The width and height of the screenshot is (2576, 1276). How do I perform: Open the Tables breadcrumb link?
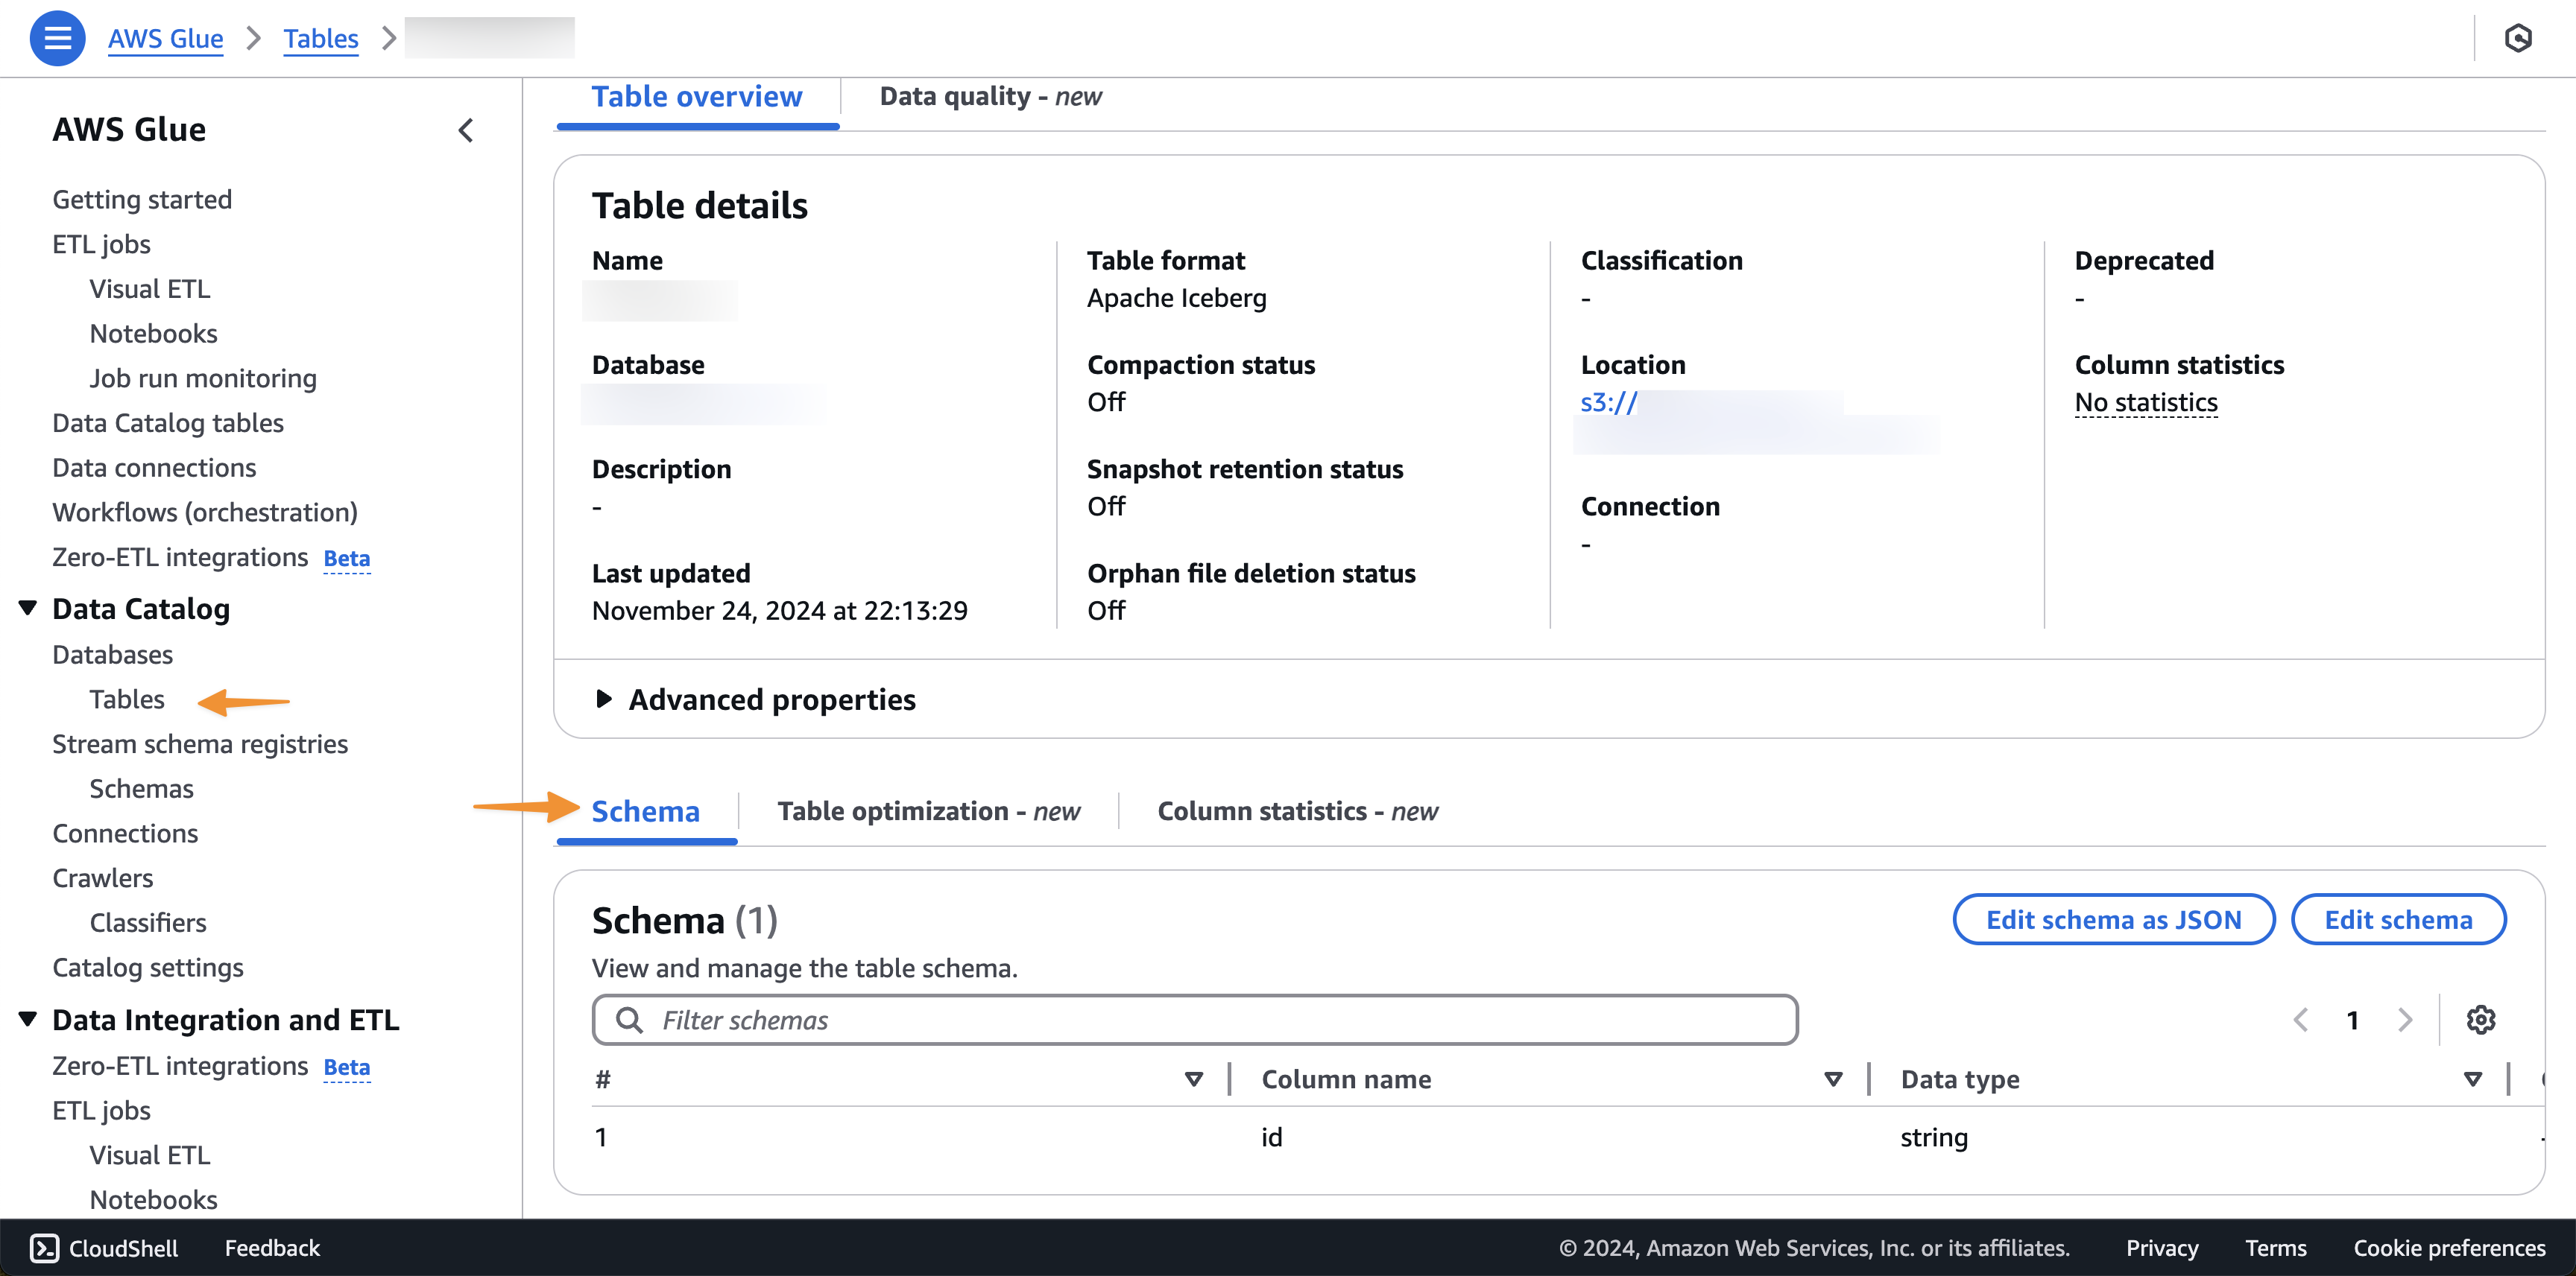coord(320,38)
